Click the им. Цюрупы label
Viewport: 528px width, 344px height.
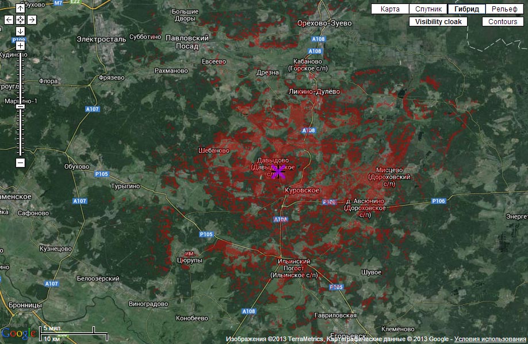[190, 257]
